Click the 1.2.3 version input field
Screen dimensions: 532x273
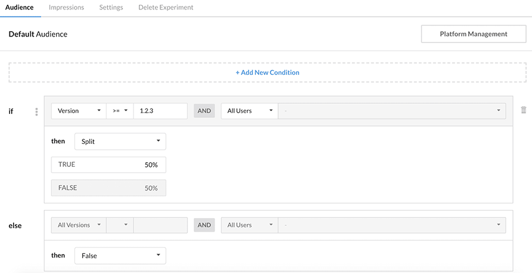pos(160,111)
